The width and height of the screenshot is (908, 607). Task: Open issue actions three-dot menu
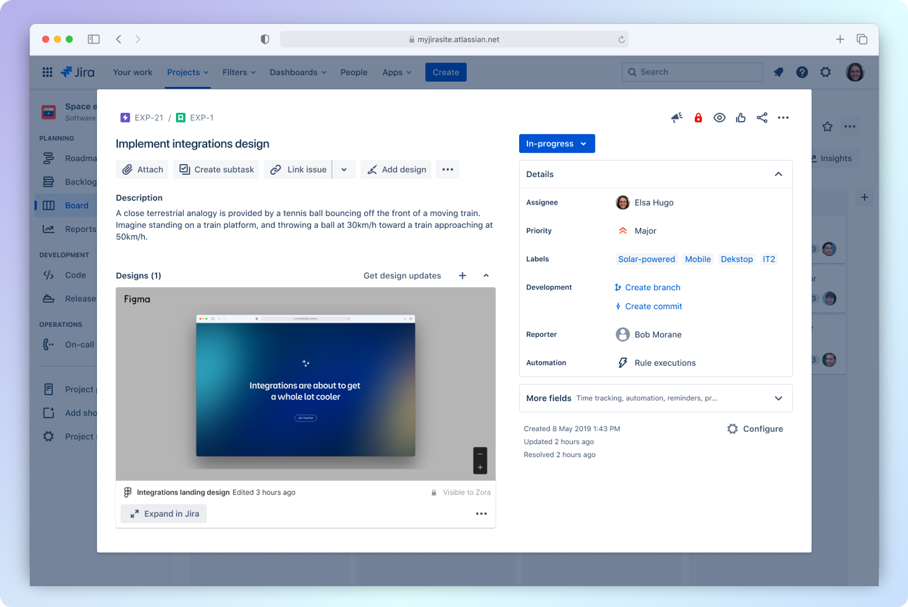783,118
